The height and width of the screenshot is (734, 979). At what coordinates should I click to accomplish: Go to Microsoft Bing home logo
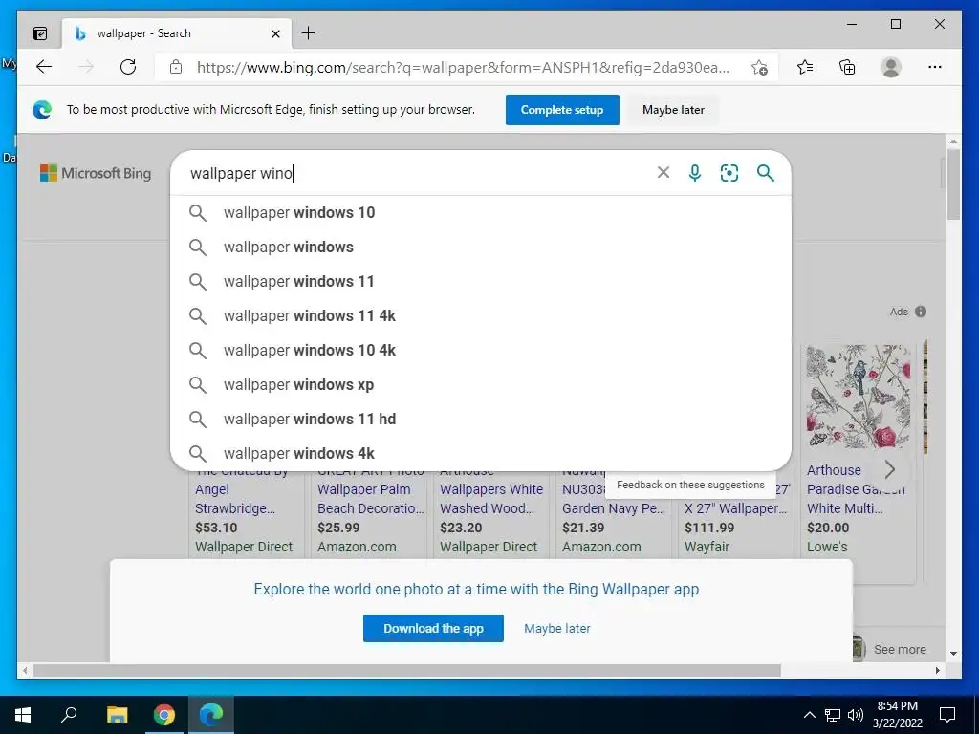[96, 173]
